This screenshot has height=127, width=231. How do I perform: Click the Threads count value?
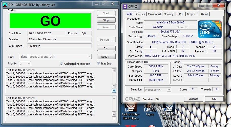(x=216, y=89)
